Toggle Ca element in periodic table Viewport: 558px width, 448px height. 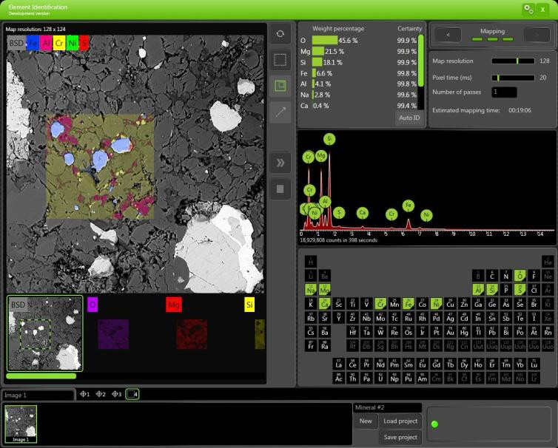tap(324, 304)
